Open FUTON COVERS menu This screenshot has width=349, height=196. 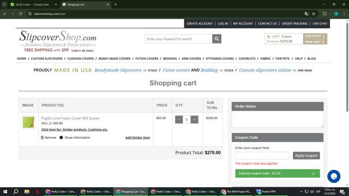pos(147,59)
